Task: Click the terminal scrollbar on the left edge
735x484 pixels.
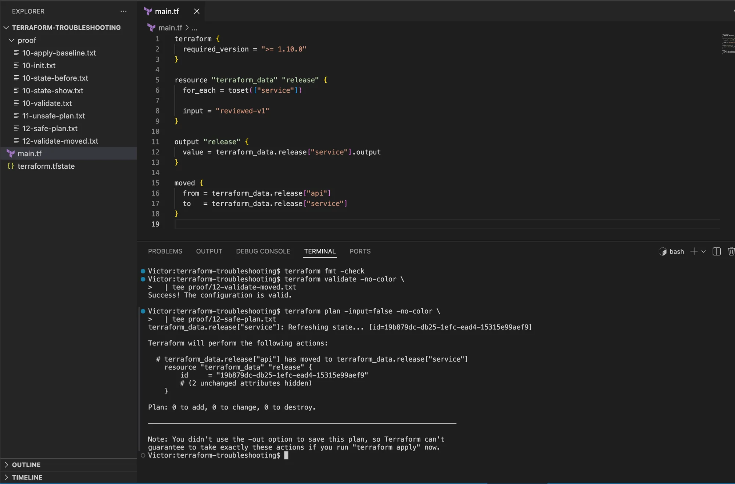Action: click(139, 380)
